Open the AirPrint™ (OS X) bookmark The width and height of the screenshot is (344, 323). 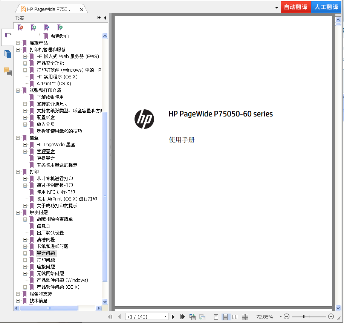click(x=54, y=84)
